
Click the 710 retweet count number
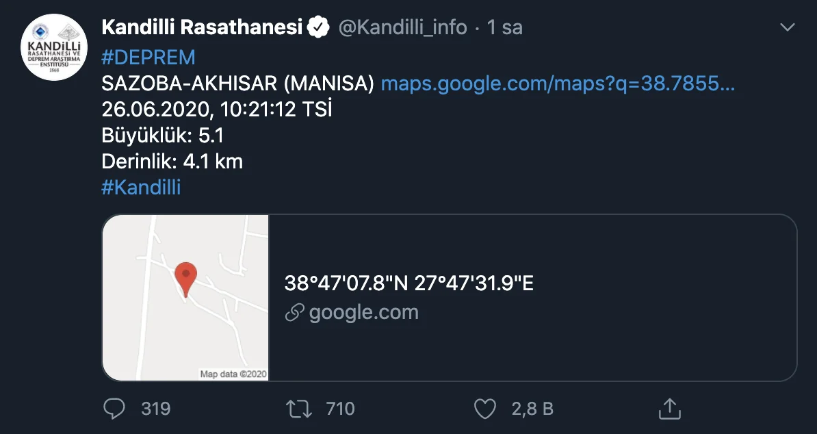coord(340,409)
